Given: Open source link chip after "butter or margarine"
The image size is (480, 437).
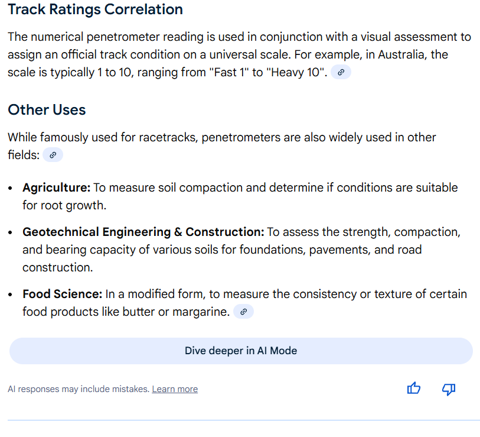Looking at the screenshot, I should point(243,312).
